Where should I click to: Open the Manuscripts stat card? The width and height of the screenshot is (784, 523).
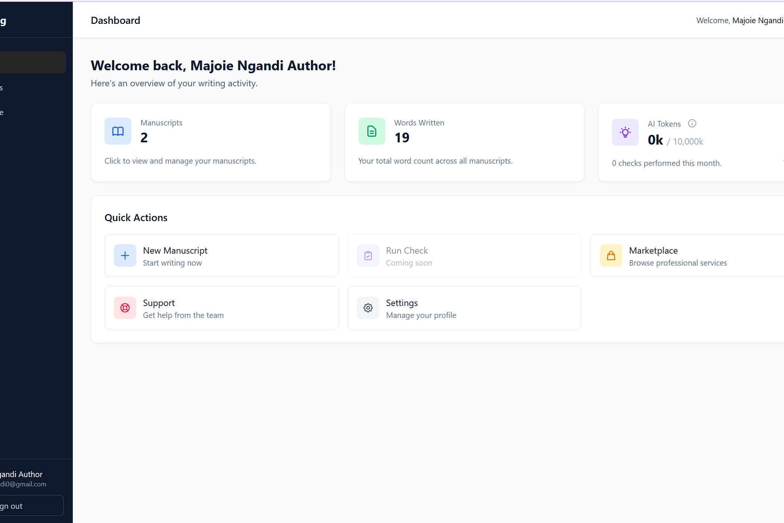click(x=211, y=142)
